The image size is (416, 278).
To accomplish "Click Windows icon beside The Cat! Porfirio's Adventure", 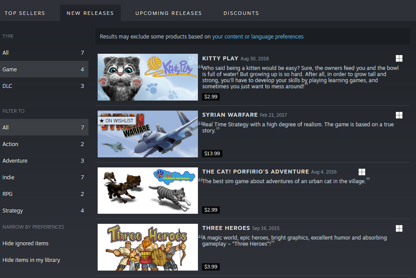I will coord(362,172).
